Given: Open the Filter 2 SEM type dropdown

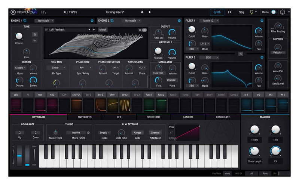Looking at the screenshot, I should [x=209, y=58].
